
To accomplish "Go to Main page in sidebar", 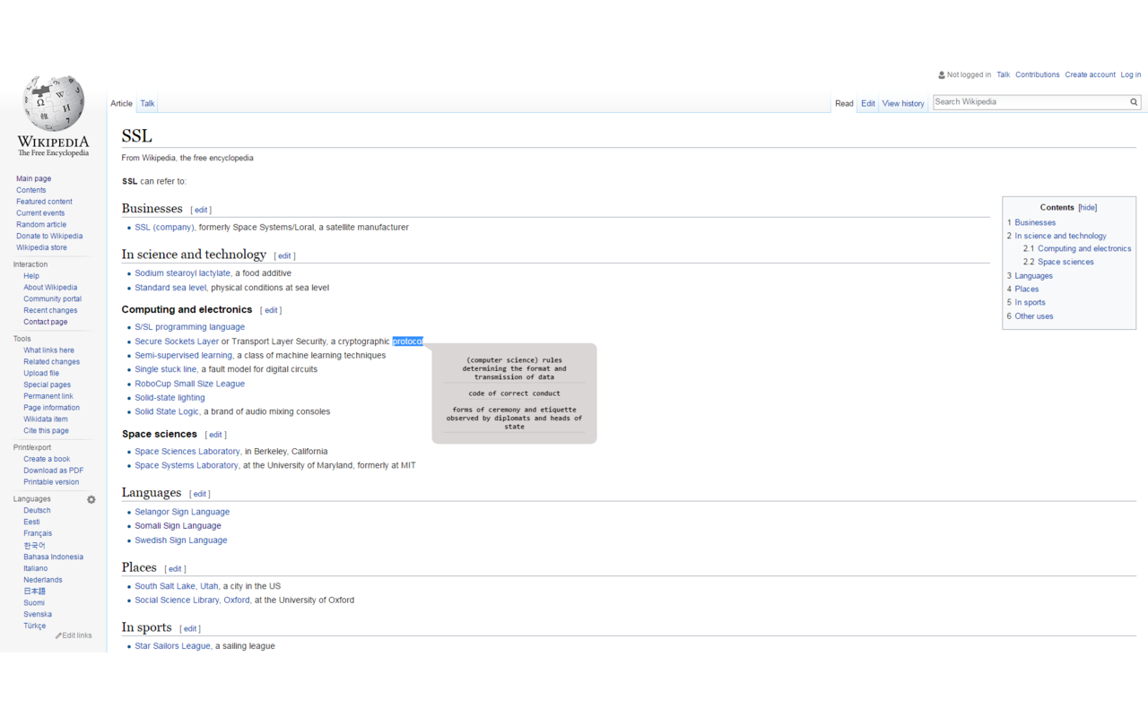I will [x=33, y=178].
